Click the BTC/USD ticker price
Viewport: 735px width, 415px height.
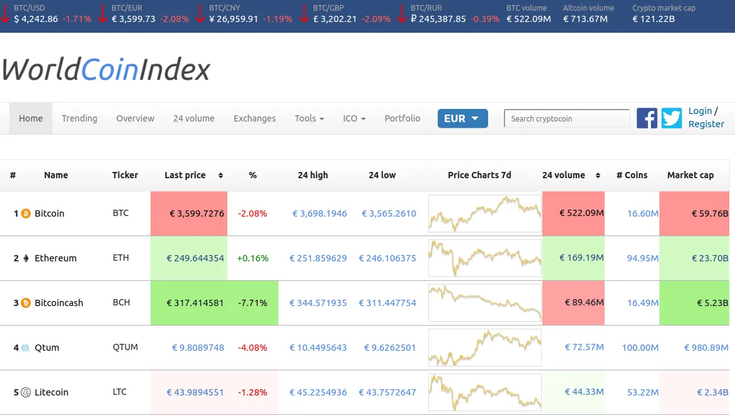tap(36, 20)
